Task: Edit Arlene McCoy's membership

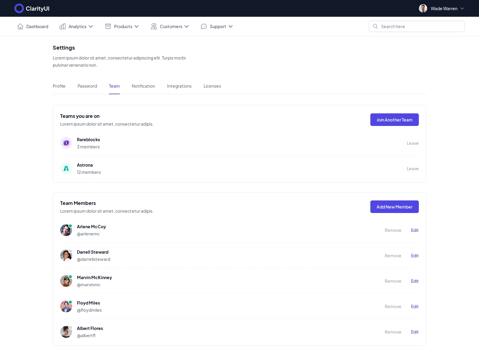Action: click(x=415, y=230)
